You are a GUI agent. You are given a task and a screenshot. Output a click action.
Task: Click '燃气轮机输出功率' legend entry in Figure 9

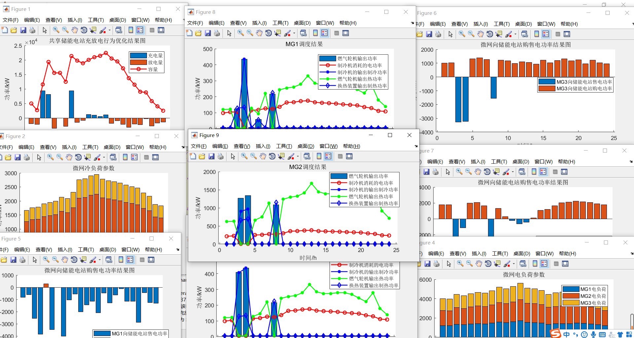(369, 176)
